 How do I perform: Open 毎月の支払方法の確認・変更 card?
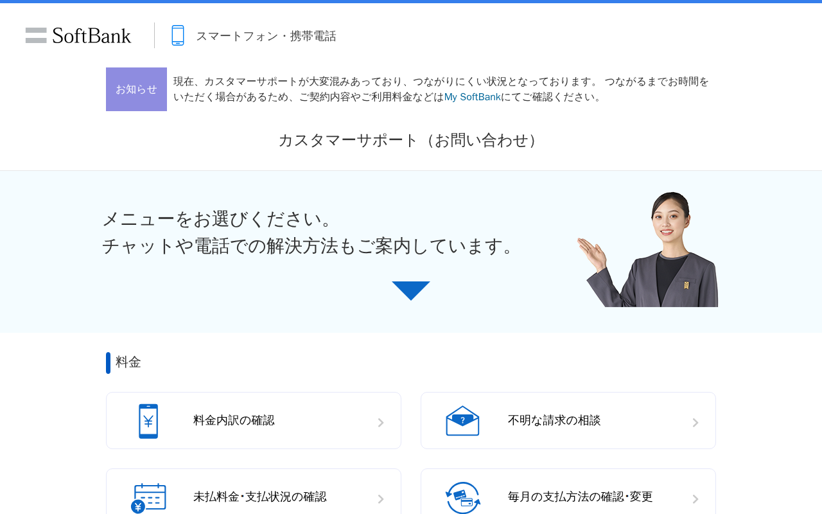click(x=568, y=492)
